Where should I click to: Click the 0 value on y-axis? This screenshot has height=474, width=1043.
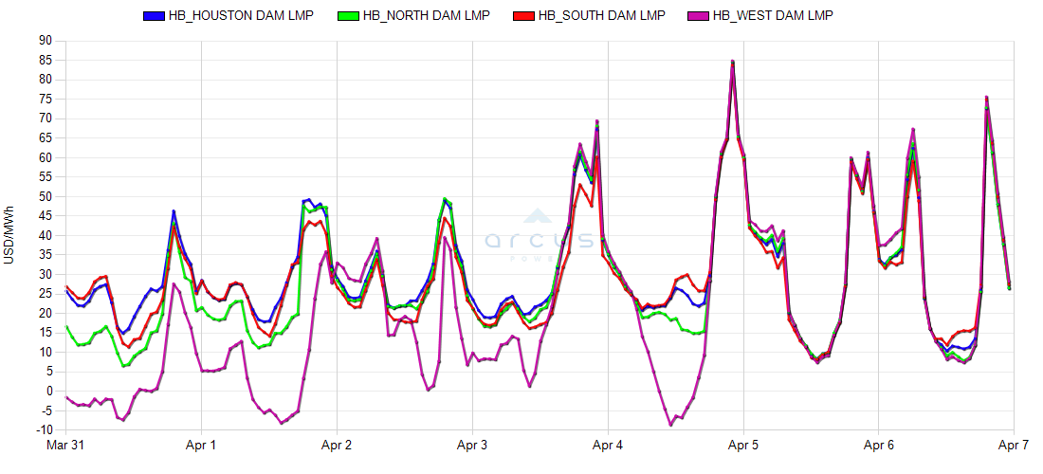(x=48, y=391)
